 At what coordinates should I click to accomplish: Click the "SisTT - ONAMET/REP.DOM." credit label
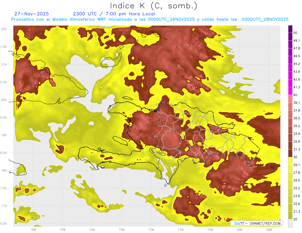pyautogui.click(x=257, y=223)
